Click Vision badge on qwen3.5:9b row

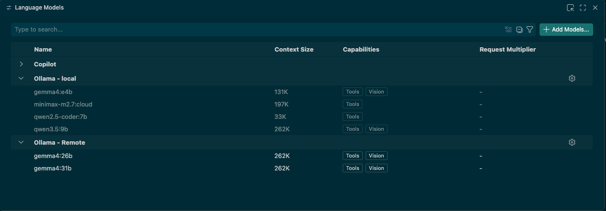point(377,129)
